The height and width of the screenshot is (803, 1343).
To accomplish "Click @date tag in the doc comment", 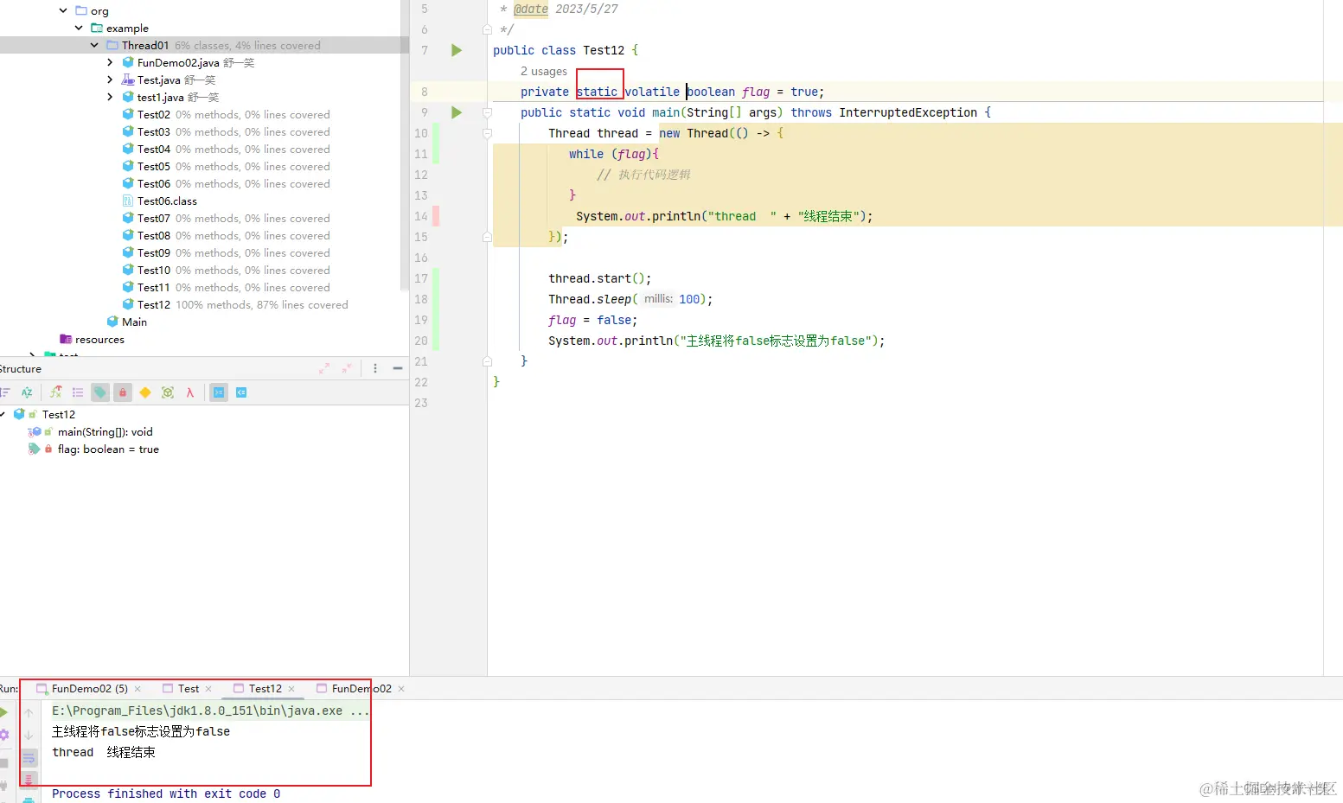I will pos(531,9).
